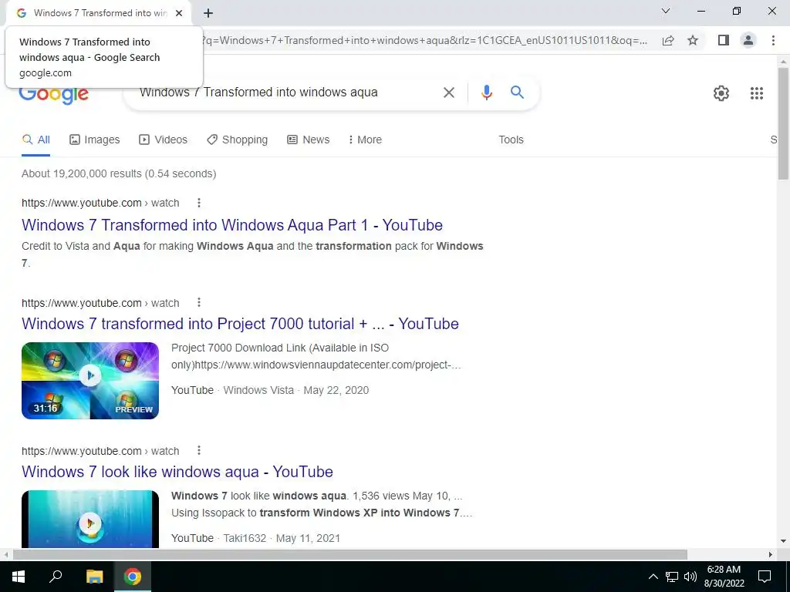790x592 pixels.
Task: Click the Google logo
Action: coord(54,95)
